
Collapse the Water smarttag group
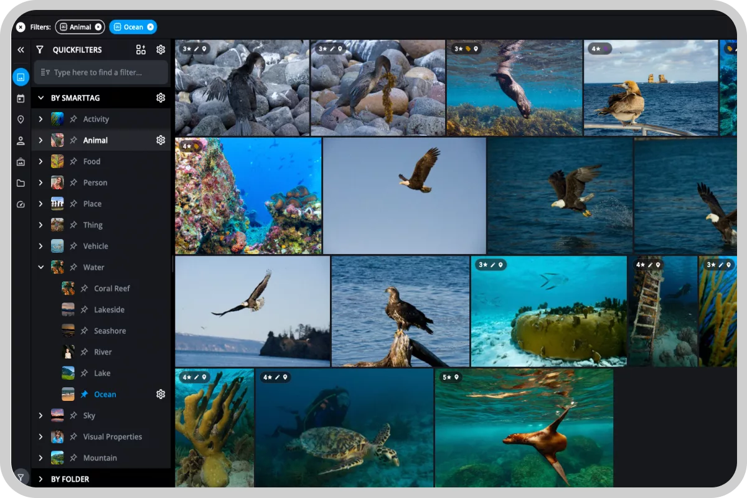[40, 267]
